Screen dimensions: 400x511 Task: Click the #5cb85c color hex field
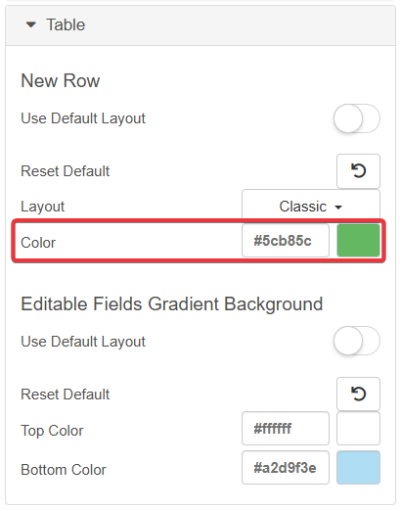[x=286, y=241]
